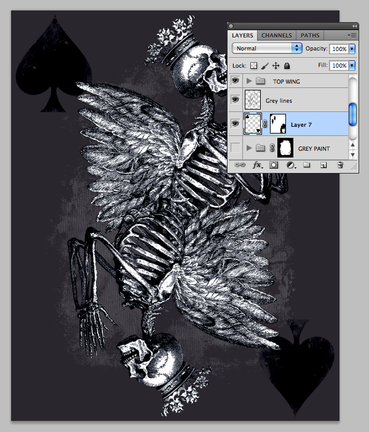Open the Layers panel options menu
This screenshot has height=432, width=369.
click(x=352, y=35)
